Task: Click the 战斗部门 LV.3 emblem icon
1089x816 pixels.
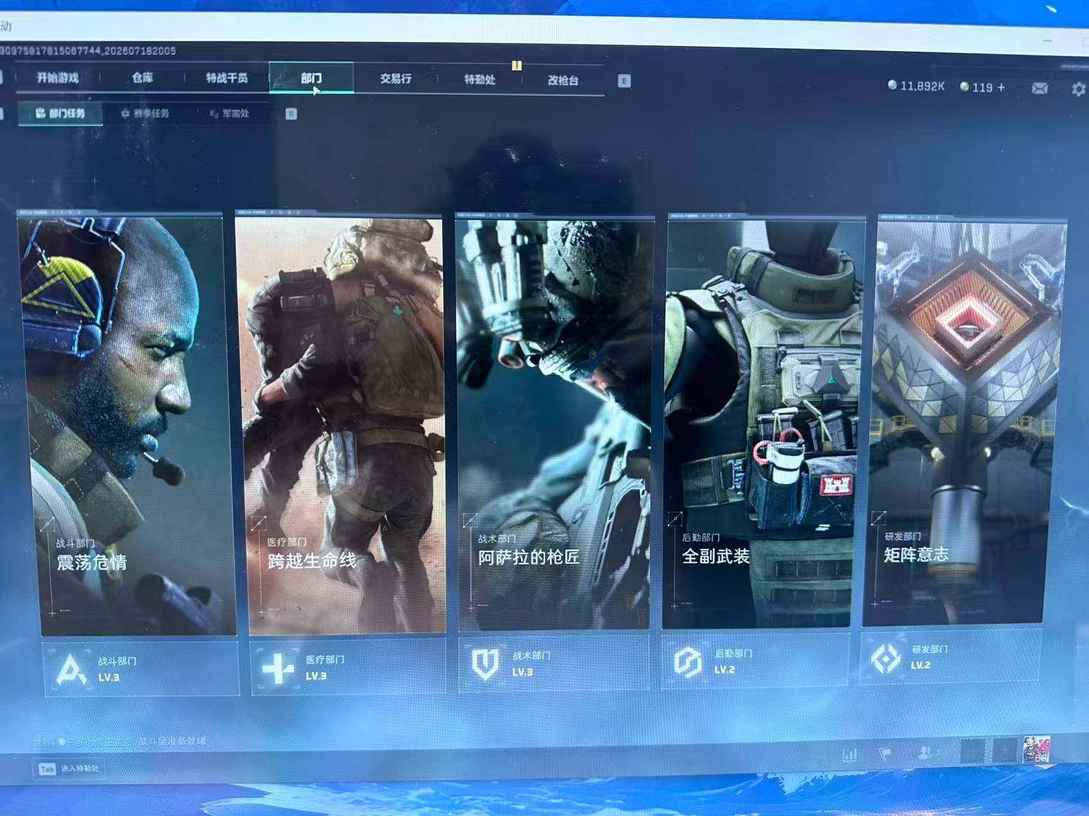Action: tap(71, 670)
